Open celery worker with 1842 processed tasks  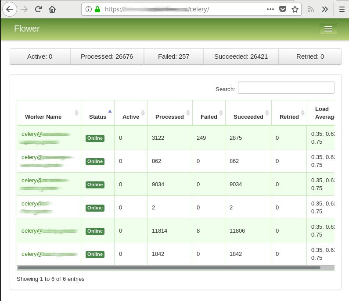(x=50, y=254)
